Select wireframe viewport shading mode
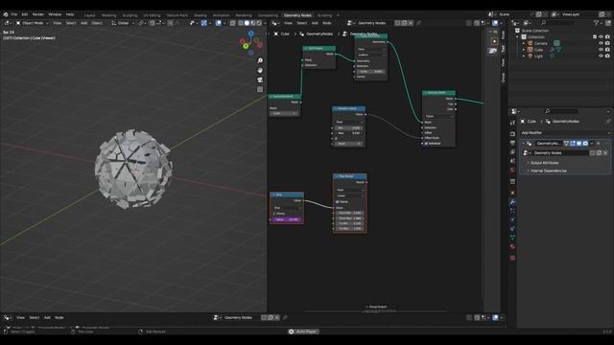This screenshot has width=614, height=345. pos(241,23)
